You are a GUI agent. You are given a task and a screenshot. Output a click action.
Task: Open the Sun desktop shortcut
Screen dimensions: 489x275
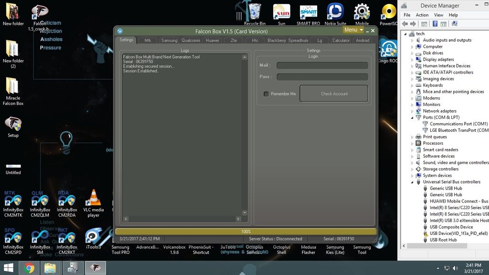[x=281, y=14]
